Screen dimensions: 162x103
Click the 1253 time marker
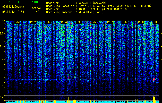click(x=48, y=22)
